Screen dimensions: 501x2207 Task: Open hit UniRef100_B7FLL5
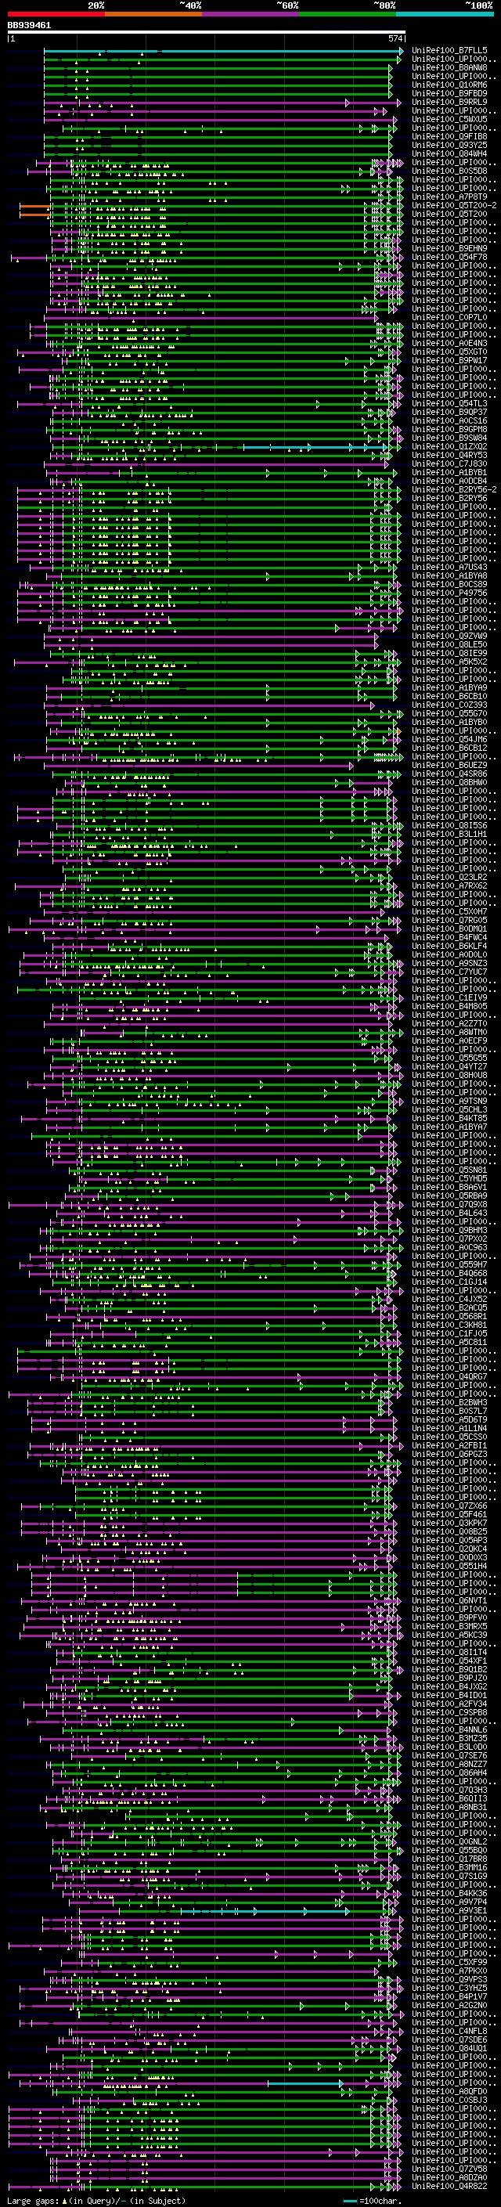(449, 51)
